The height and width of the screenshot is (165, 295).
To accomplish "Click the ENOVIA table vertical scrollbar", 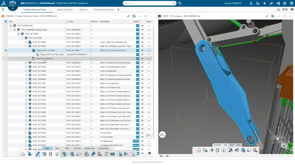I will [x=154, y=82].
